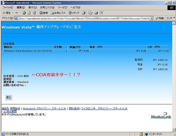The image size is (176, 136).
Task: Open the 検索 search toolbar button
Action: [43, 13]
